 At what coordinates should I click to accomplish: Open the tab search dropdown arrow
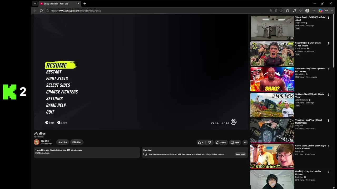point(35,4)
